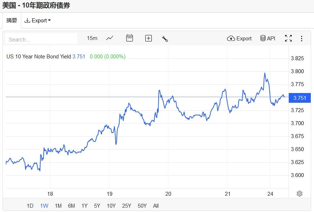This screenshot has width=314, height=212.
Task: Select 1Y time range
Action: [x=84, y=206]
